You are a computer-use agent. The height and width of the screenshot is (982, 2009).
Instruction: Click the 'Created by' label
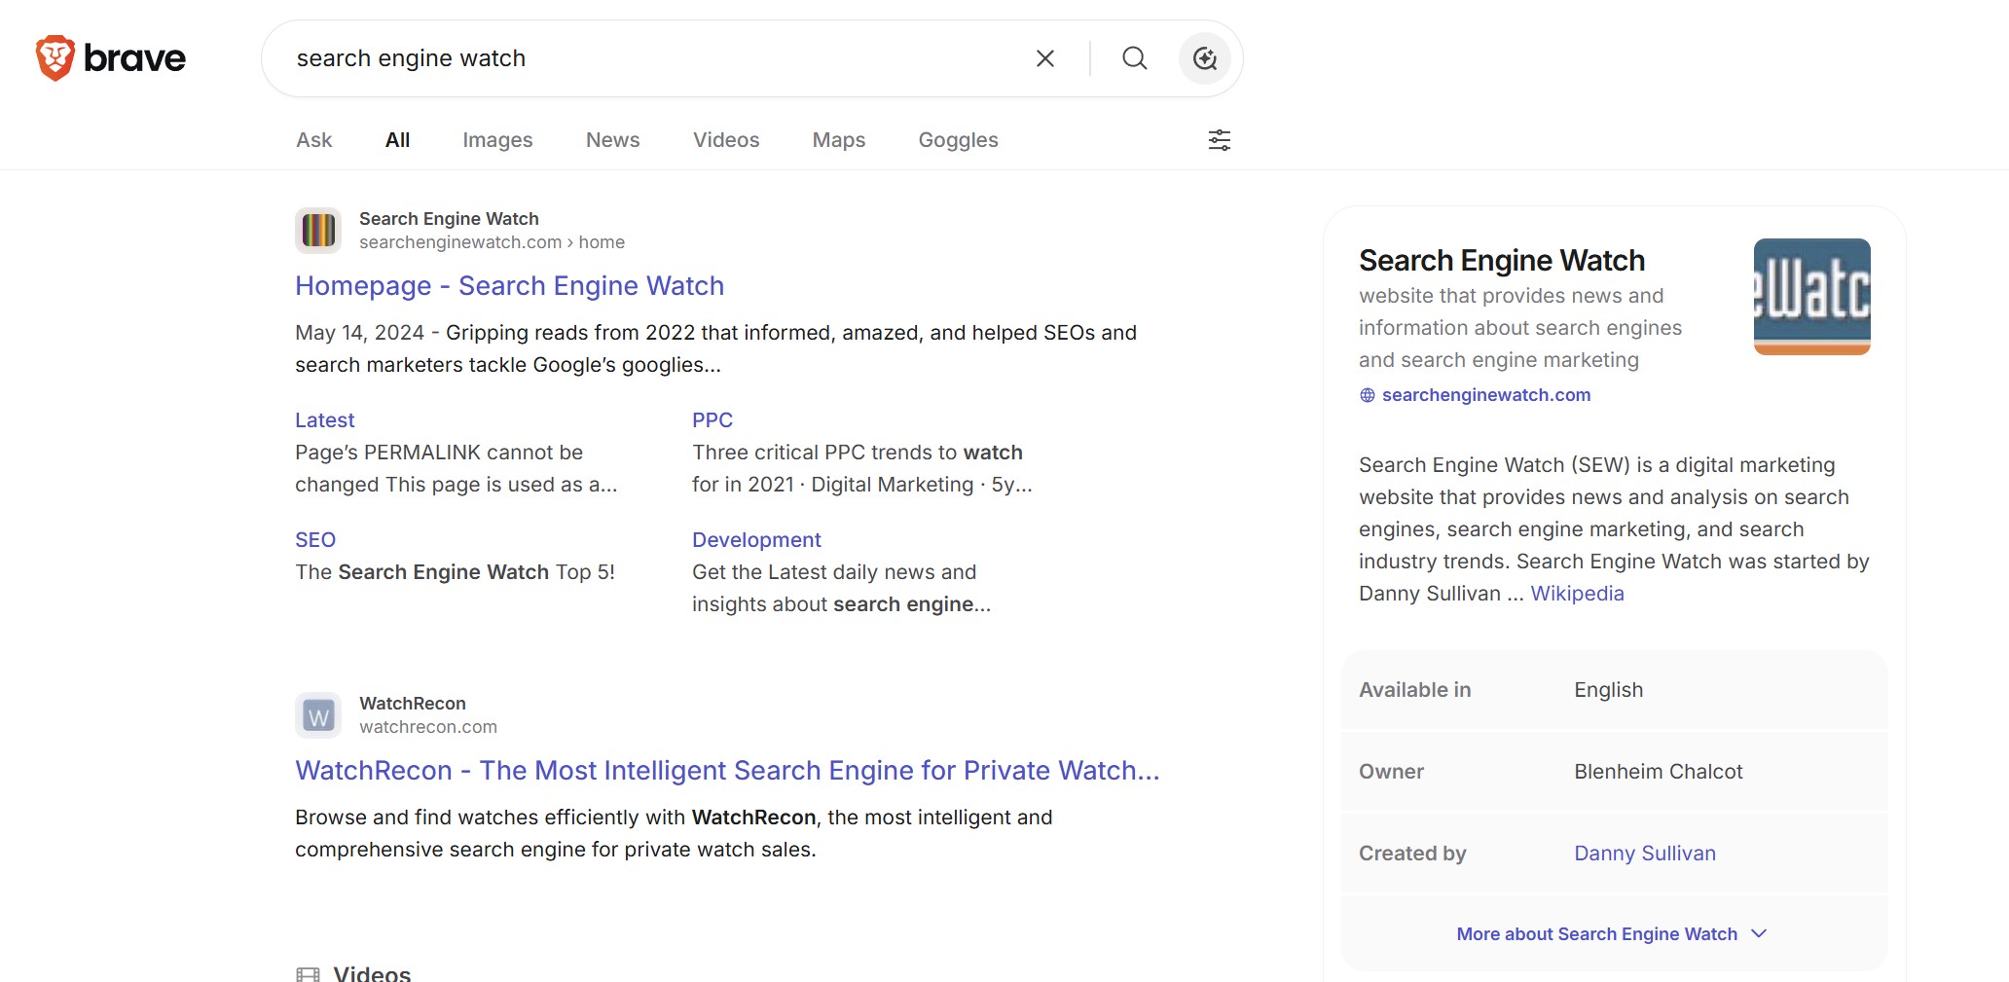[x=1412, y=854]
